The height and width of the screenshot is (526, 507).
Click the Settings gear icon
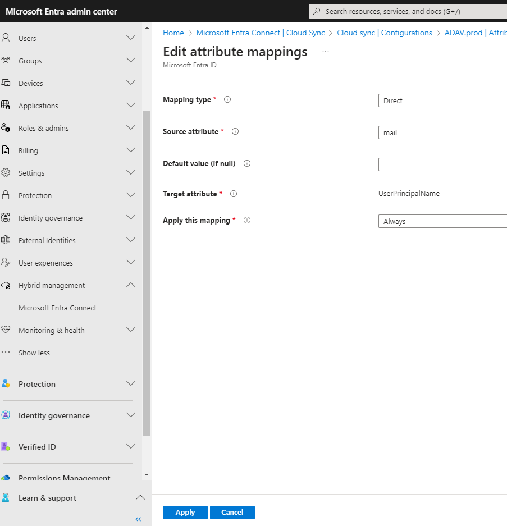6,172
